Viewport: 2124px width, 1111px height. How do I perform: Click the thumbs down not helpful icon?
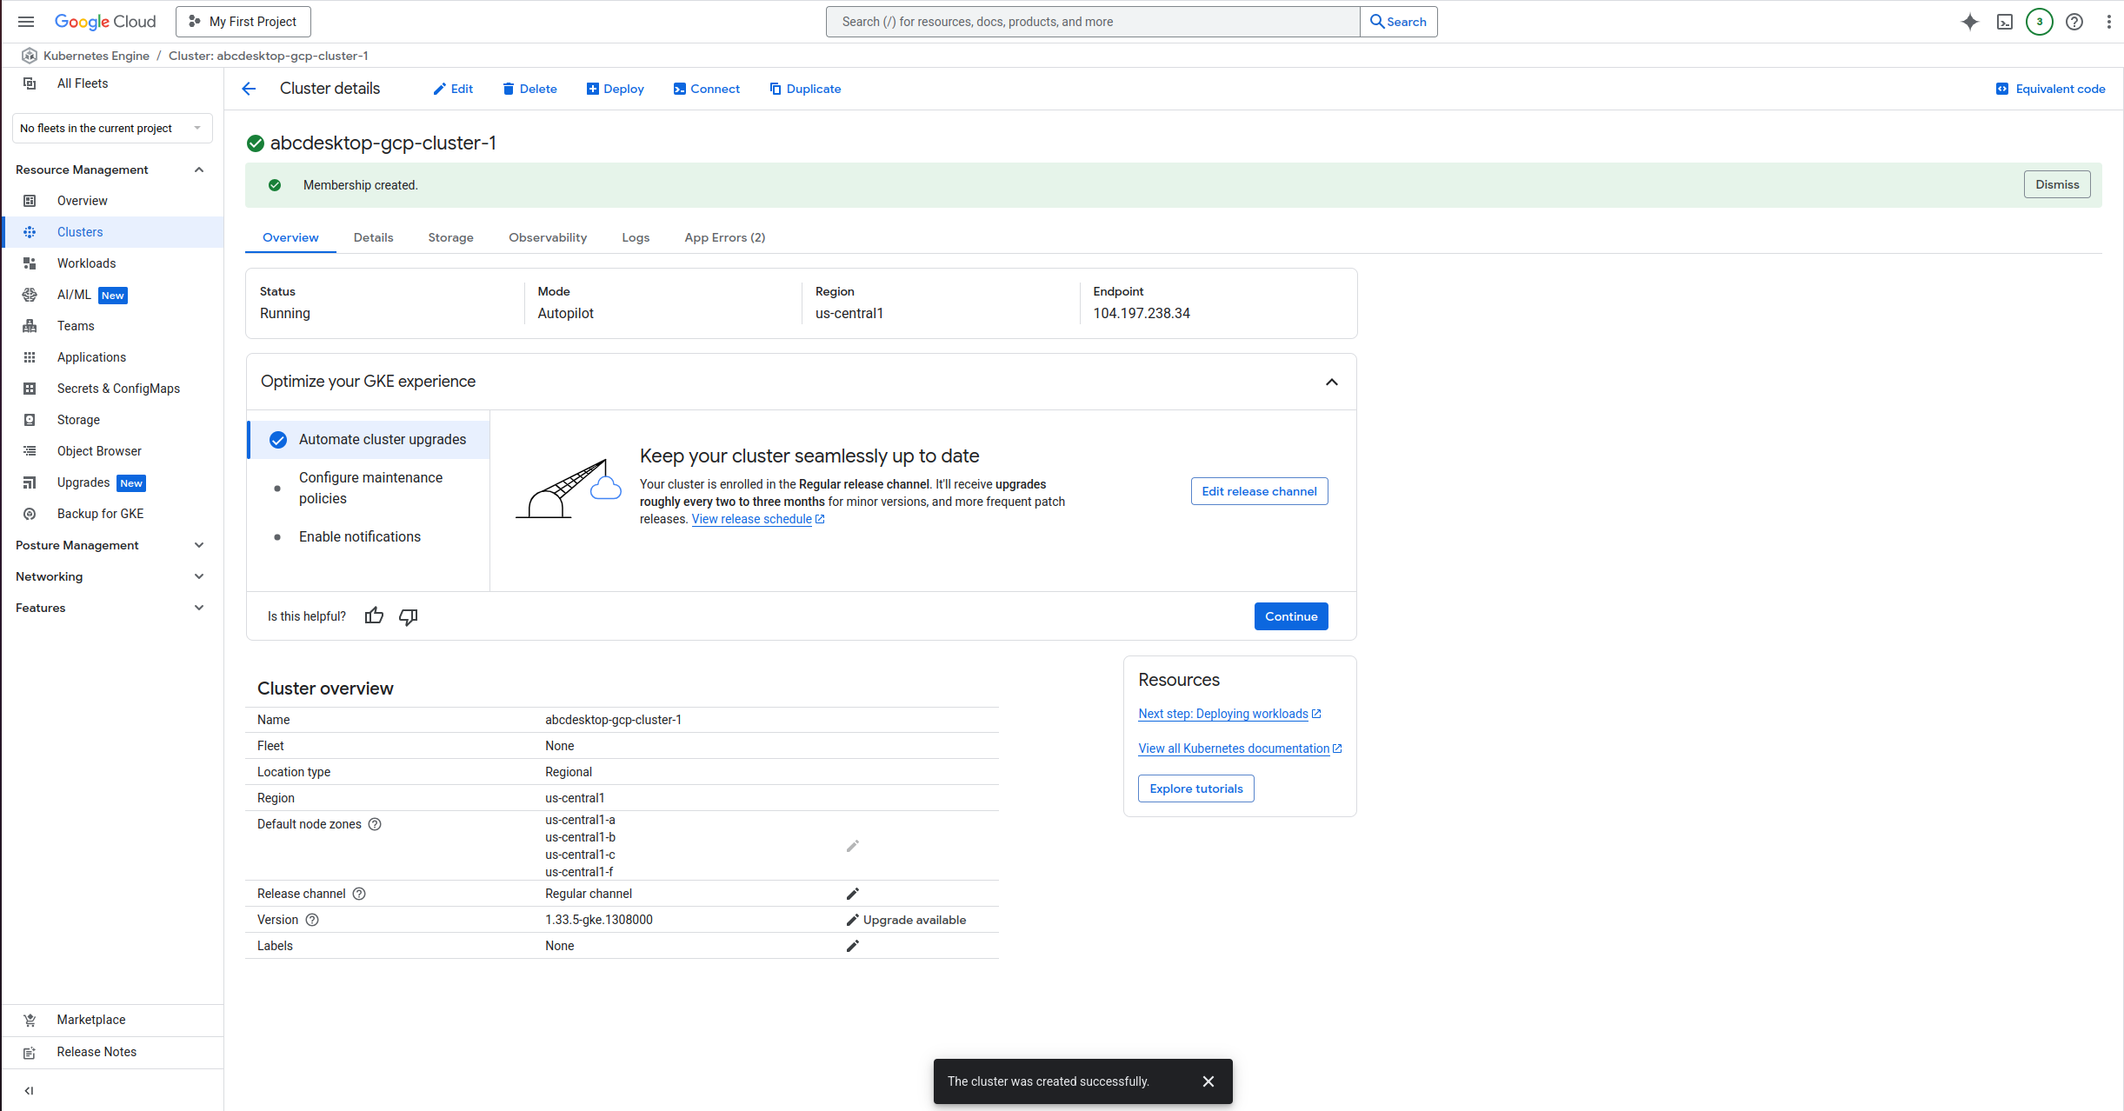[x=408, y=616]
